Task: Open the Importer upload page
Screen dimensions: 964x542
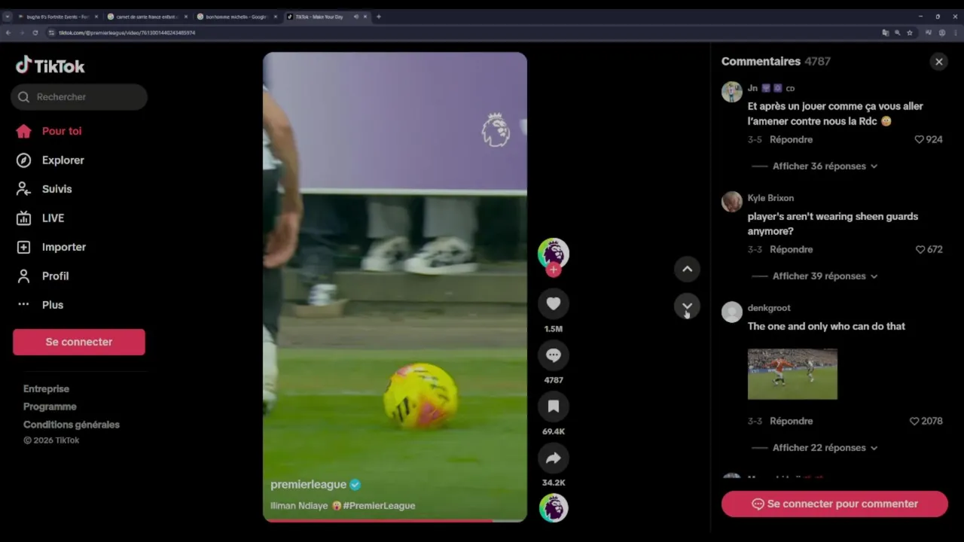Action: (x=51, y=247)
